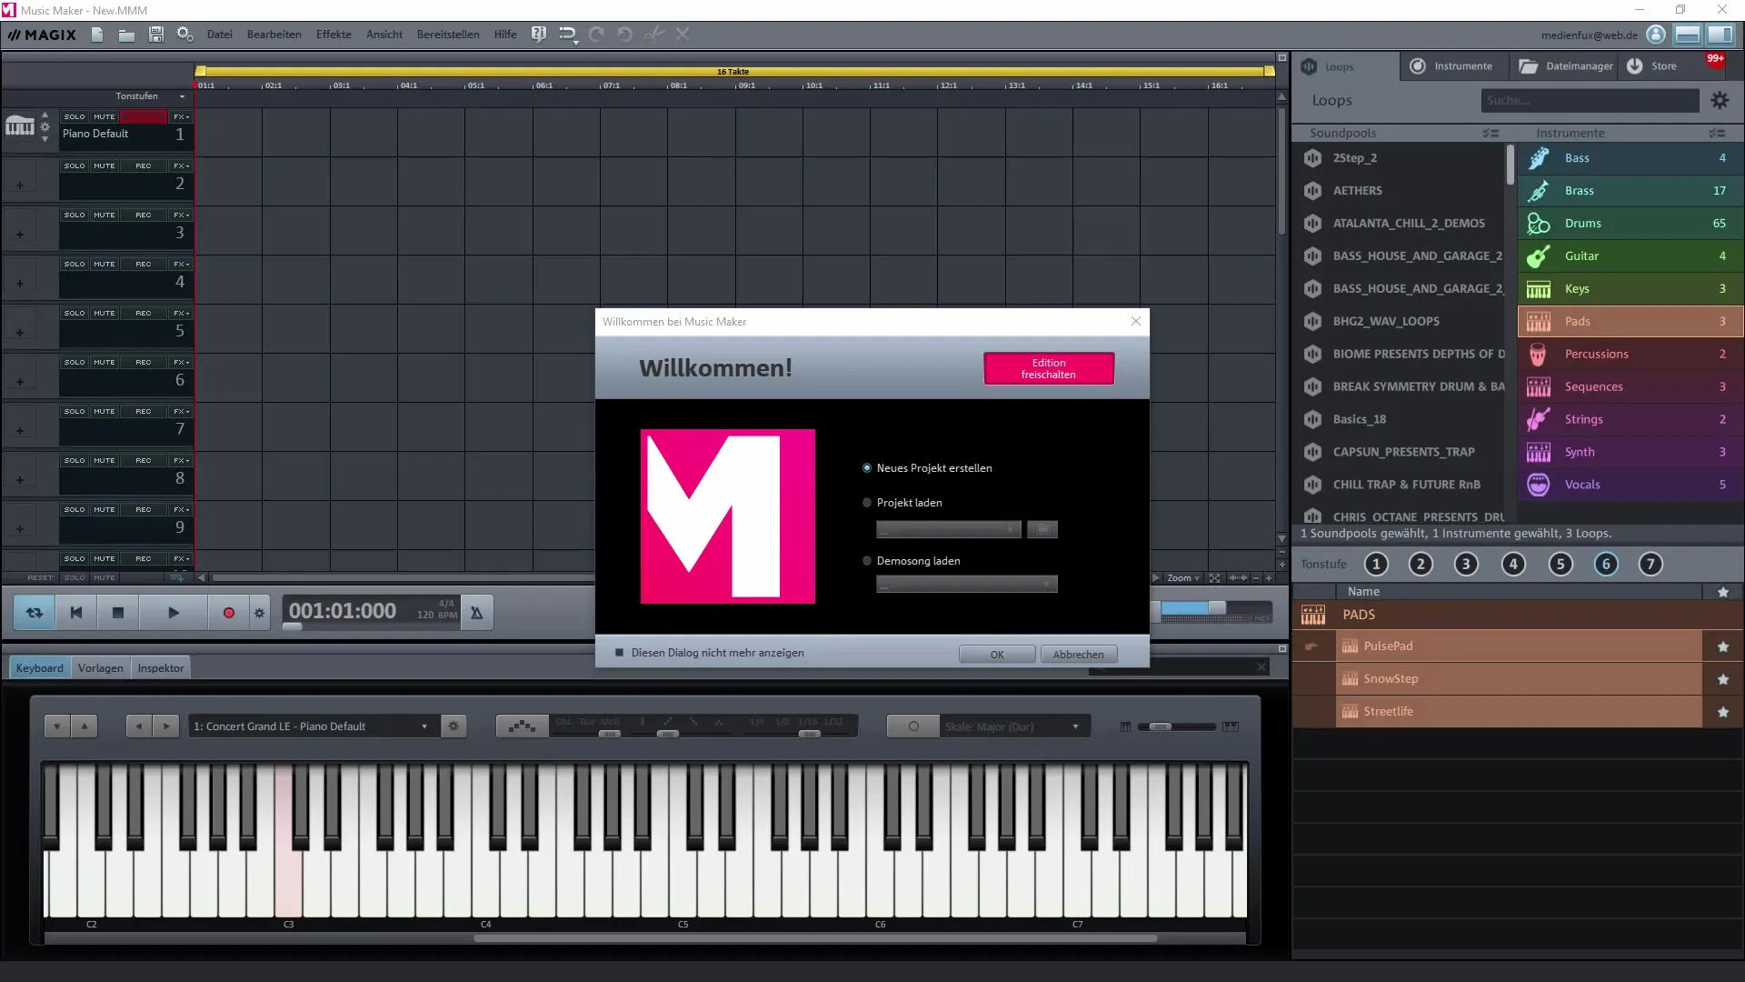The image size is (1745, 982).
Task: Select Projekt laden radio option
Action: pyautogui.click(x=867, y=503)
